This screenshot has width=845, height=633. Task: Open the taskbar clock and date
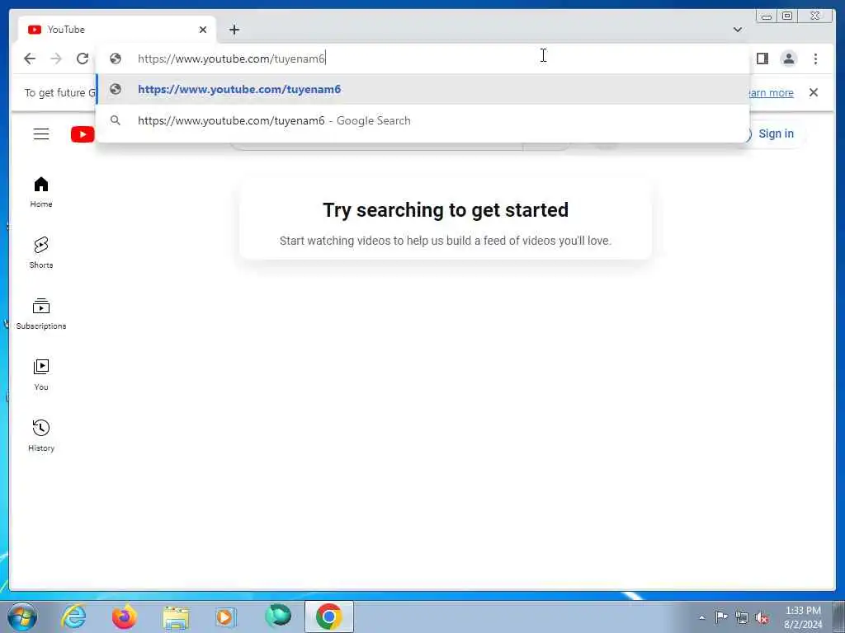click(803, 617)
